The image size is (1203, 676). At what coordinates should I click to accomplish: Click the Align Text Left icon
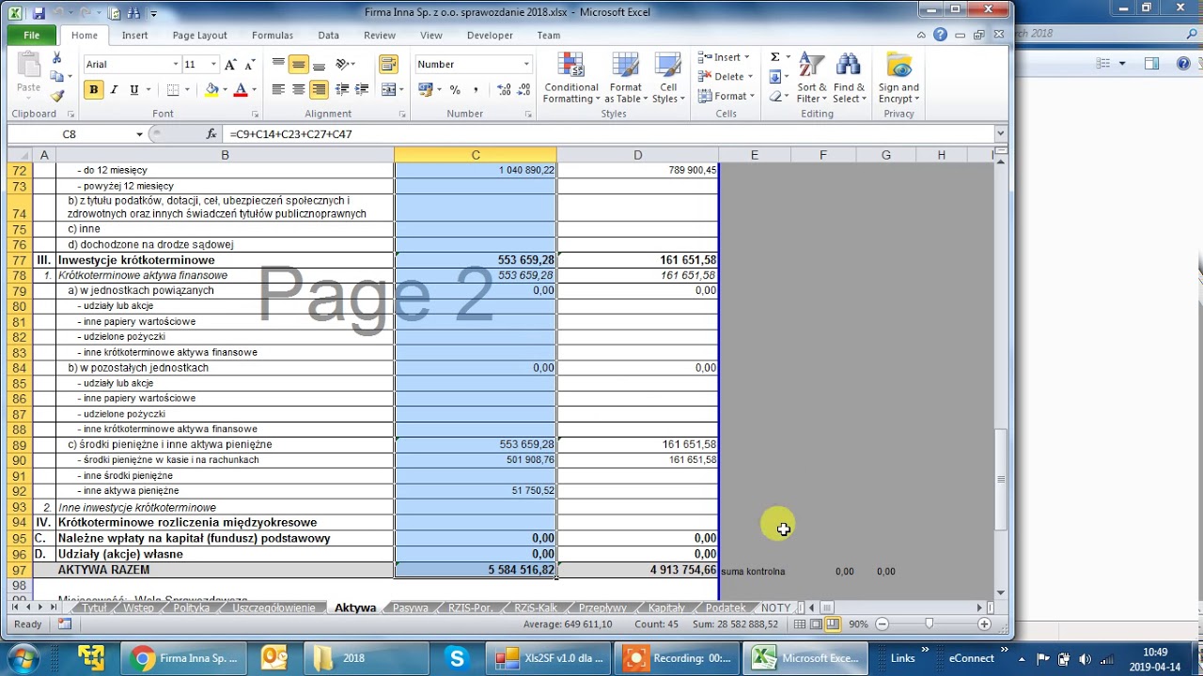pyautogui.click(x=278, y=90)
